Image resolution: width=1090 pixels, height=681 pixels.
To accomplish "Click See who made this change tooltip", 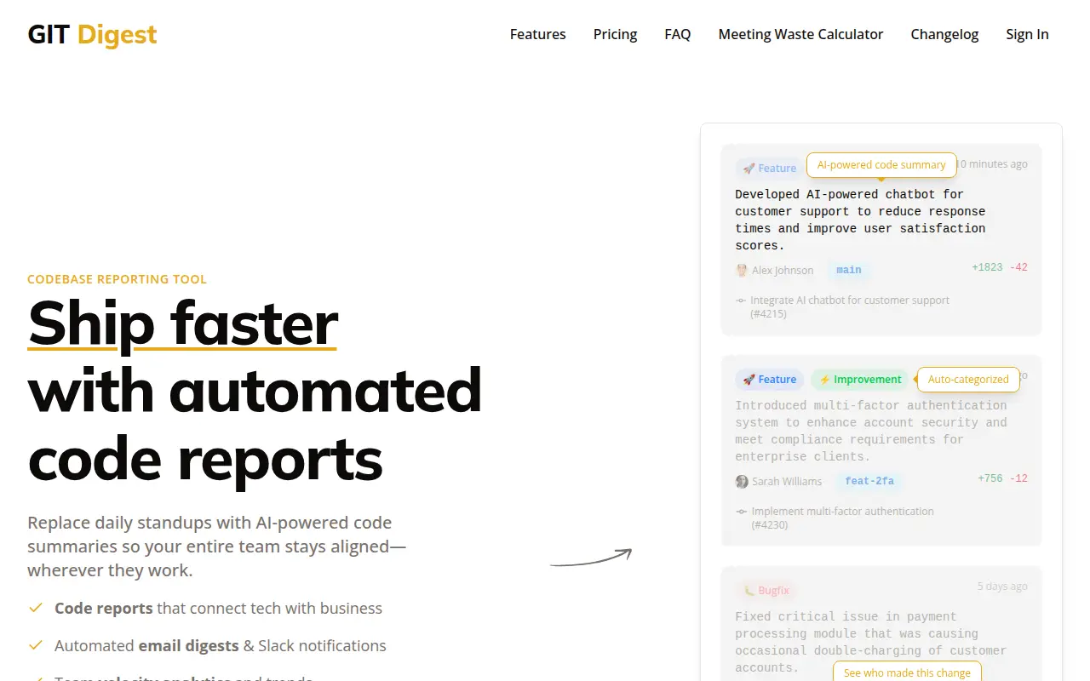I will click(907, 672).
